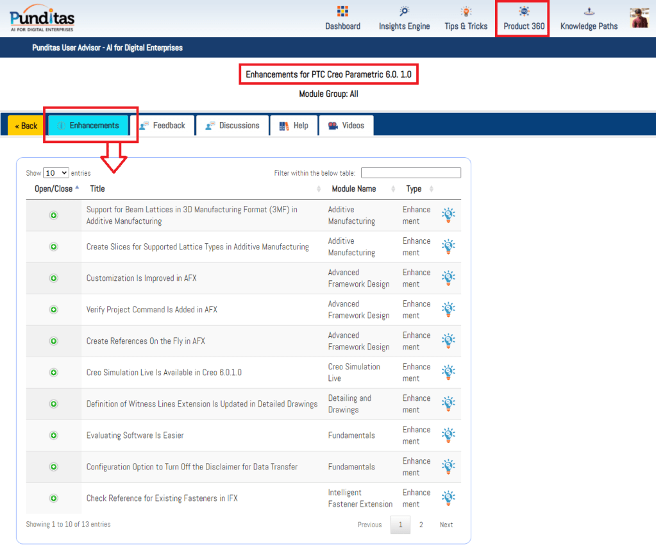The width and height of the screenshot is (656, 549).
Task: Expand the Verify Project Command Is Added row
Action: click(54, 310)
